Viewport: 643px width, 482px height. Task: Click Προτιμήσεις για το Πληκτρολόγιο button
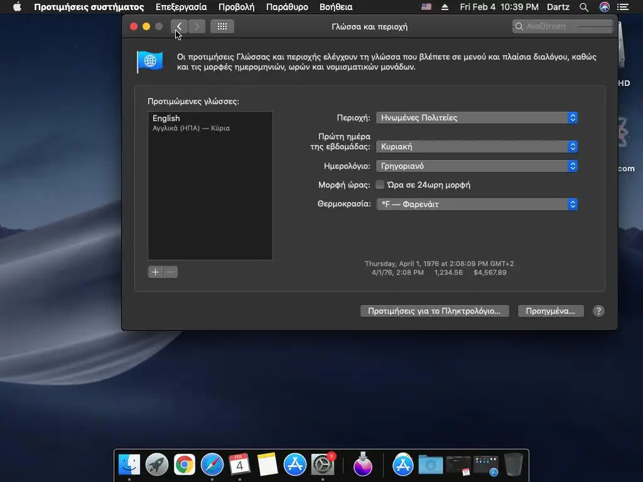[435, 311]
